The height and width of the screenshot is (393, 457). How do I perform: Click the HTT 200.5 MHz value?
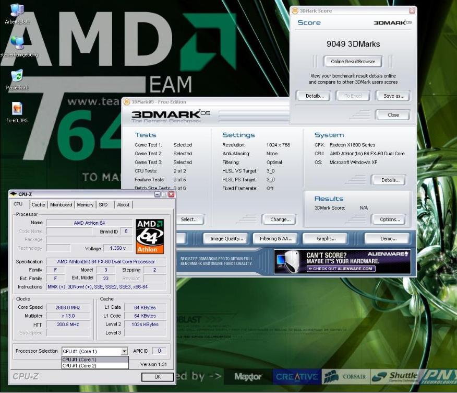tap(68, 325)
